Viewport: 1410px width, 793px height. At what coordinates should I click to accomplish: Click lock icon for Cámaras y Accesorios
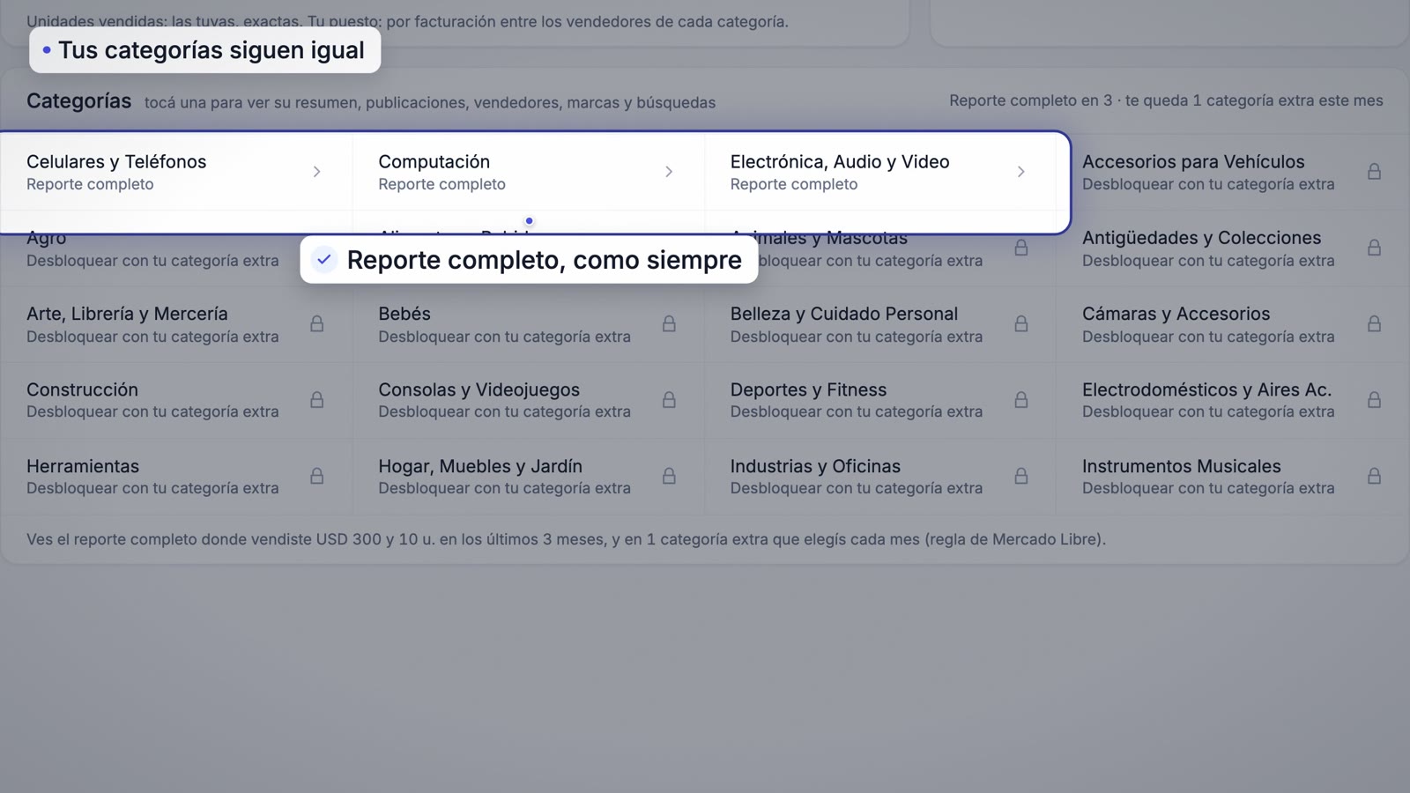1374,324
